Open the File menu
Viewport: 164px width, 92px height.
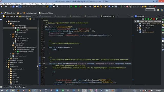click(x=2, y=4)
